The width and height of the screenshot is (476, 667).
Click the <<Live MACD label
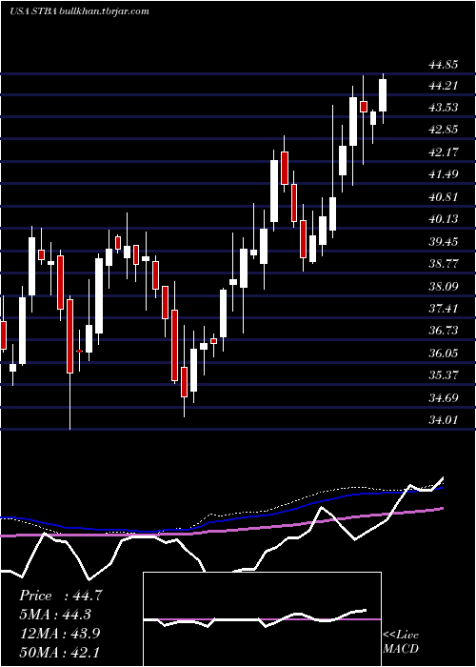point(401,642)
